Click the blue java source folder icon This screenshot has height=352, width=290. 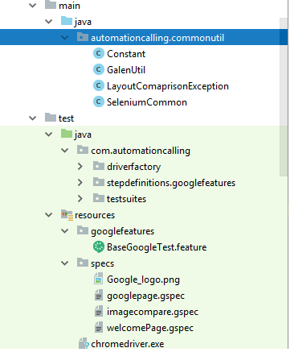point(67,21)
